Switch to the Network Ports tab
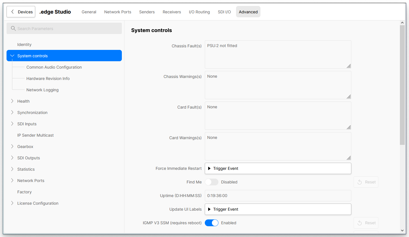 pyautogui.click(x=118, y=12)
